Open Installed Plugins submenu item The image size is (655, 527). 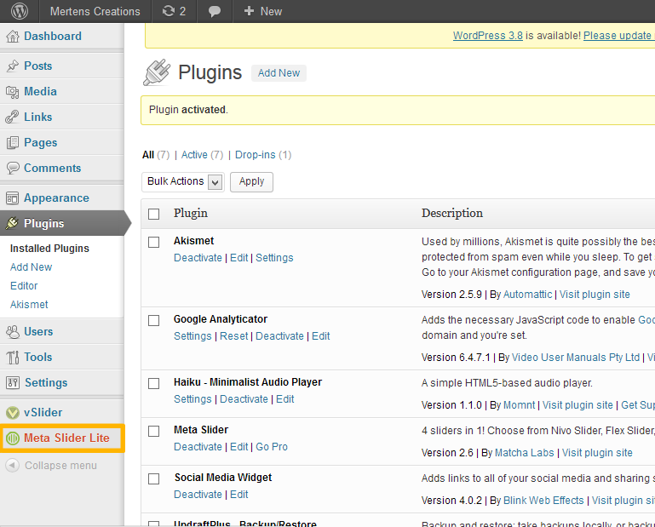click(x=49, y=249)
